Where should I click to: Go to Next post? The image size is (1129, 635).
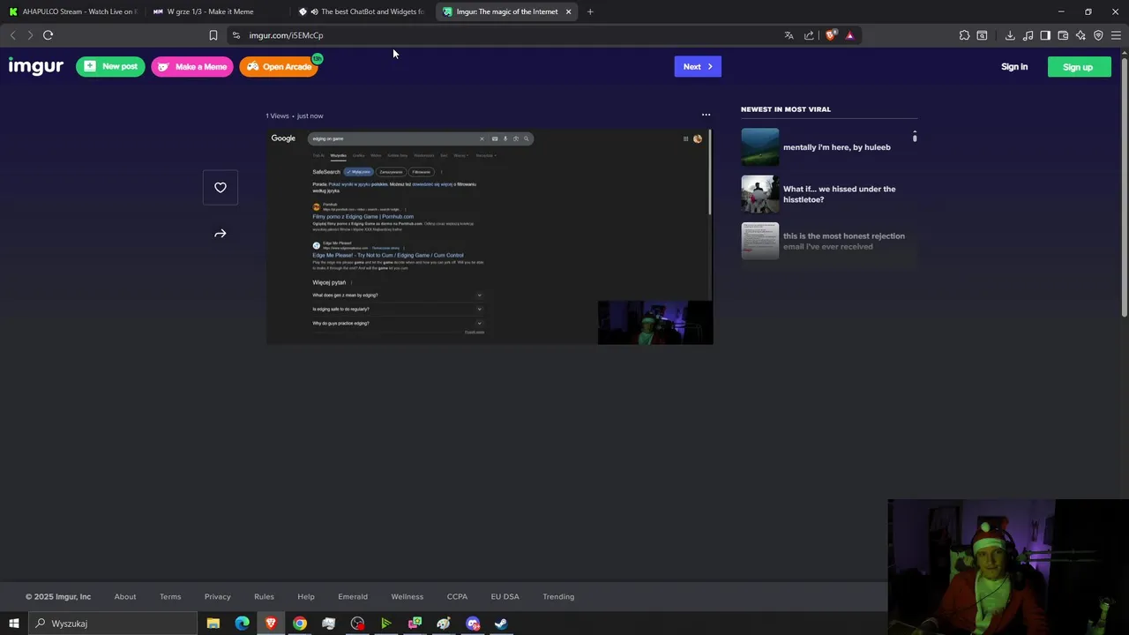698,66
